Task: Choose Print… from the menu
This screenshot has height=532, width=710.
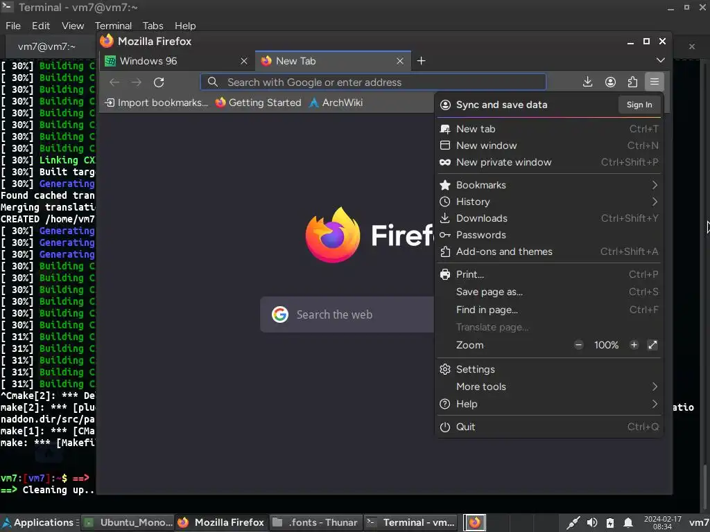Action: [549, 274]
